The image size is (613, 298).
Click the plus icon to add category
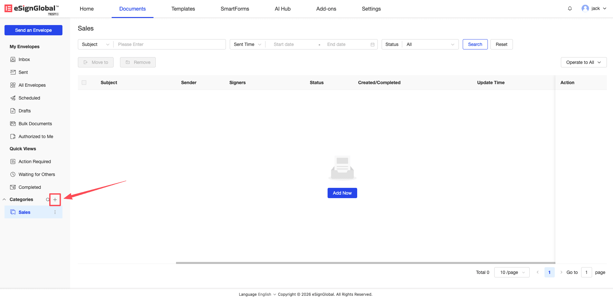(55, 200)
